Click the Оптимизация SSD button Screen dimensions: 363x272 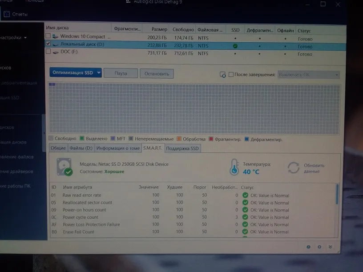[x=73, y=72]
